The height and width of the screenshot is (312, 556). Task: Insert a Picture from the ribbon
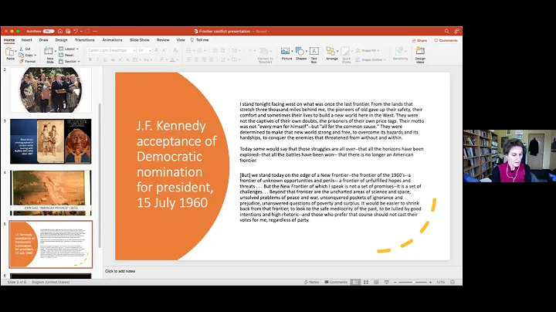pyautogui.click(x=286, y=52)
